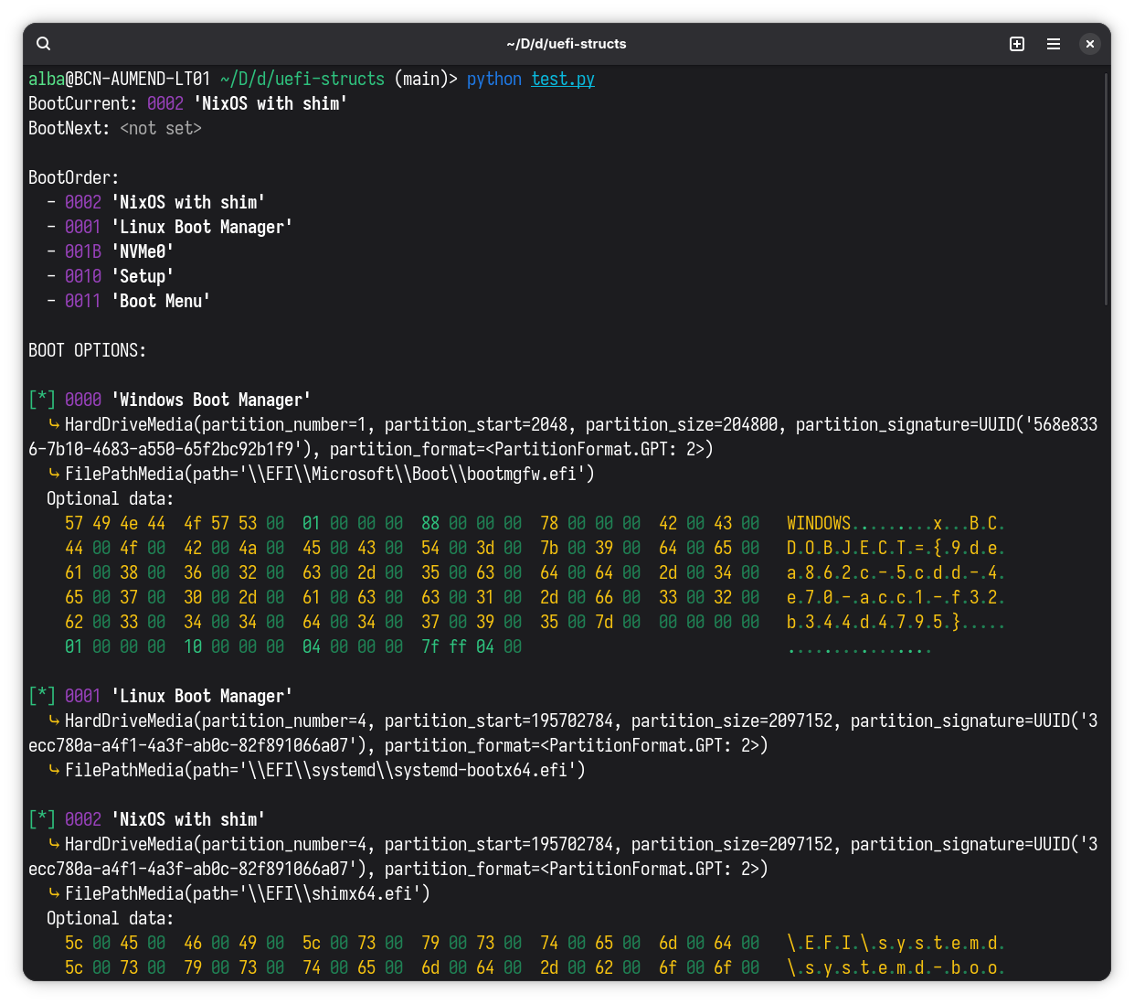Image resolution: width=1134 pixels, height=1004 pixels.
Task: Click the BootCurrent value 0002
Action: 165,103
